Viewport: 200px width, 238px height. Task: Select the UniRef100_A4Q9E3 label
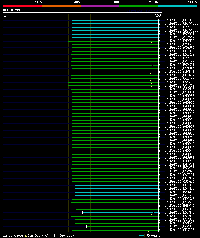pyautogui.click(x=179, y=96)
